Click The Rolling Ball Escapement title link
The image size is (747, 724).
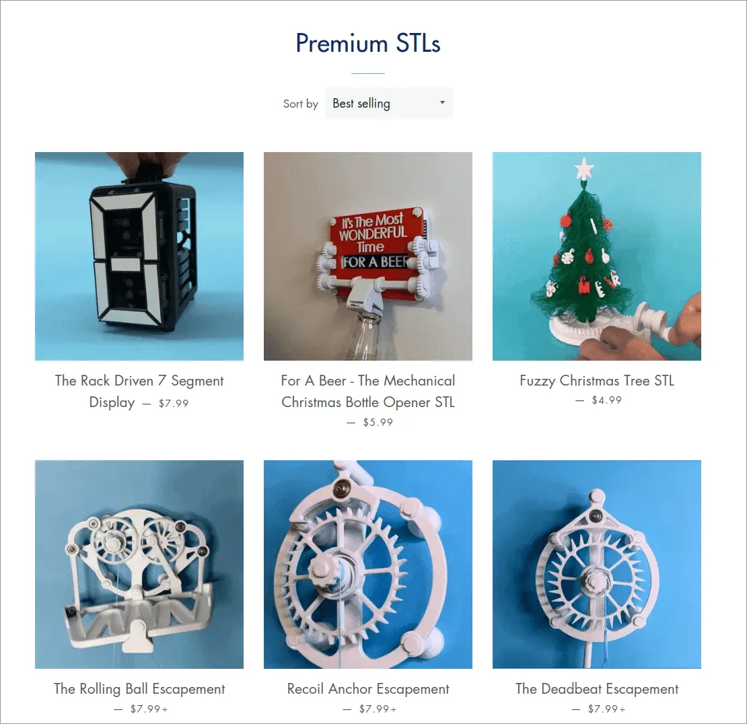tap(139, 689)
